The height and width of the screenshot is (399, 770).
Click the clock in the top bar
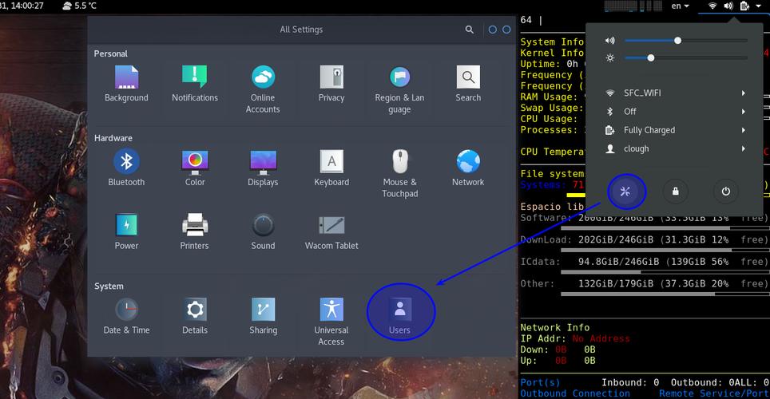[22, 6]
